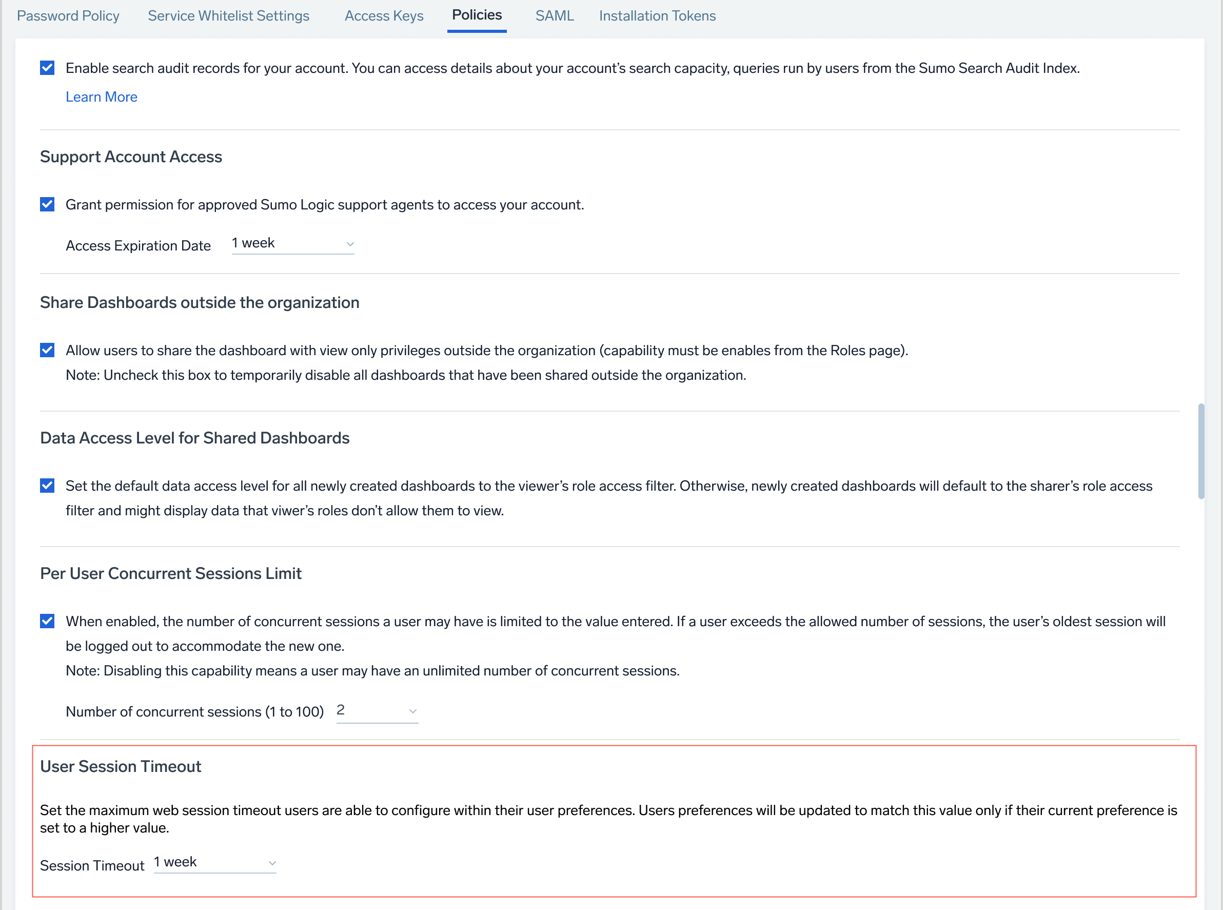Open the Installation Tokens tab
1223x910 pixels.
pos(657,16)
